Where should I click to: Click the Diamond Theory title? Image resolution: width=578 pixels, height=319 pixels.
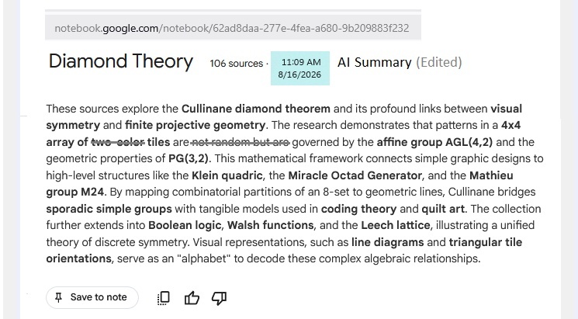121,61
